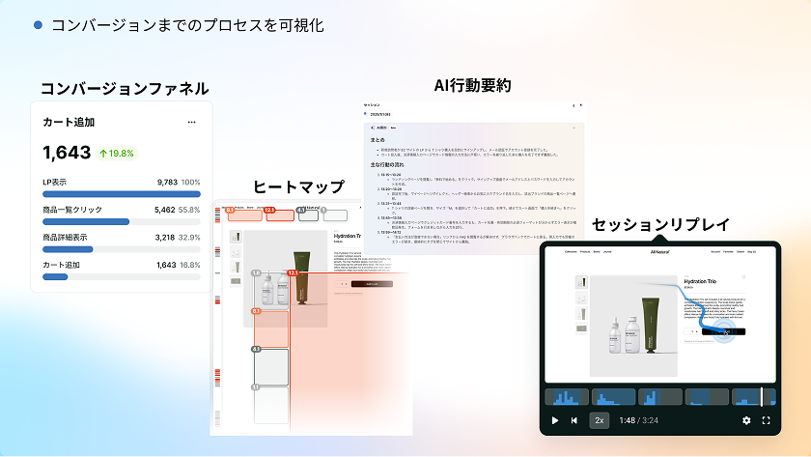Click the skip-to-start icon in the replay
811x457 pixels.
point(574,420)
